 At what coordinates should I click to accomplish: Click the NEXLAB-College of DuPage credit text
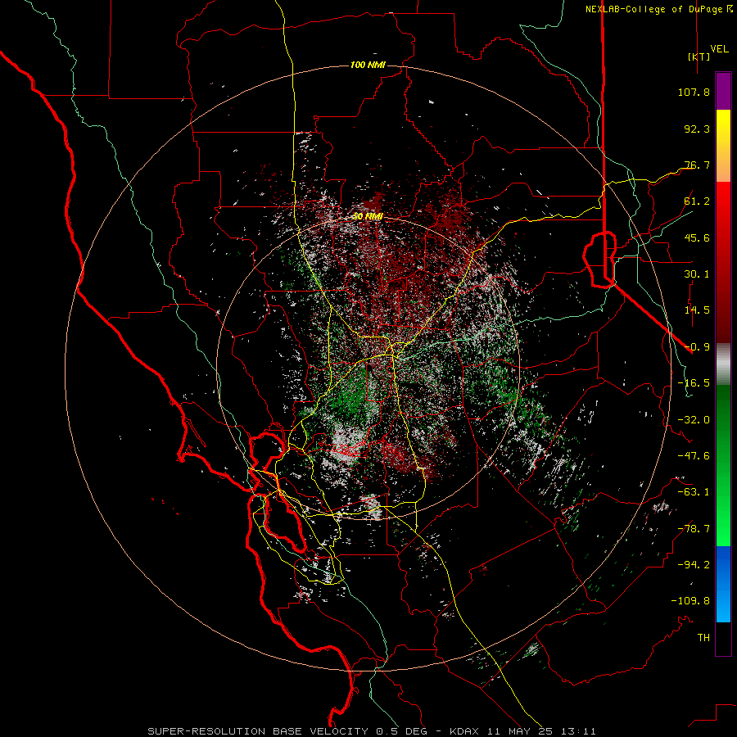(653, 9)
